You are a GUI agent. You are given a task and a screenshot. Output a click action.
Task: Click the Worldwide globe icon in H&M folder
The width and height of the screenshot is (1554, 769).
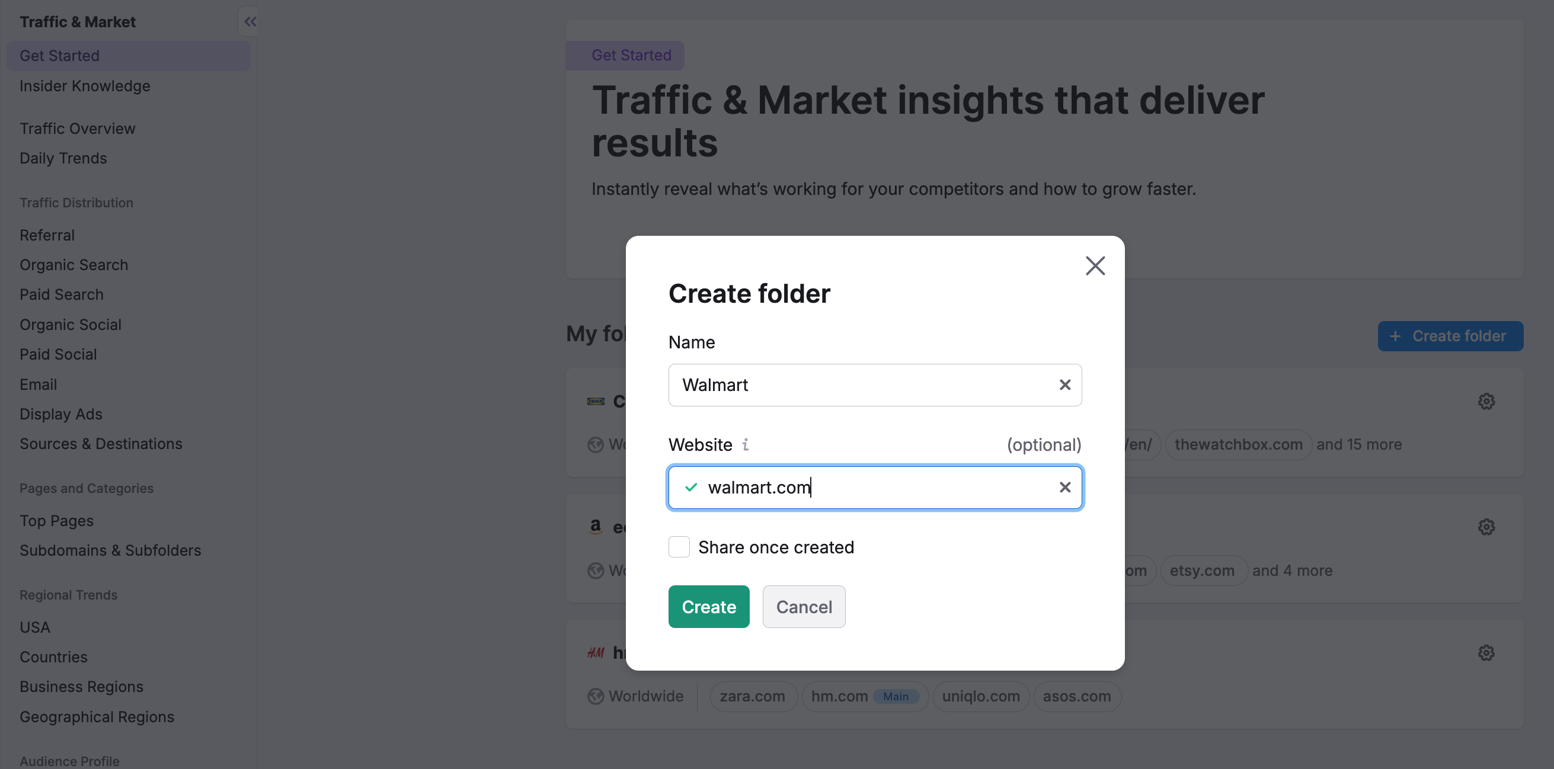[596, 696]
